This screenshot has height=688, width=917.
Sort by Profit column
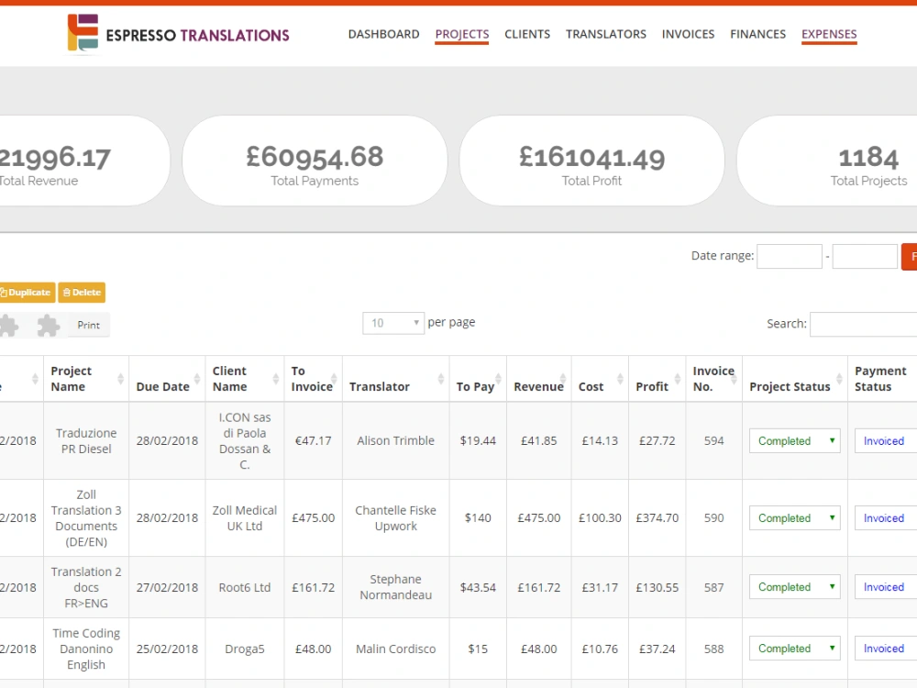point(657,379)
